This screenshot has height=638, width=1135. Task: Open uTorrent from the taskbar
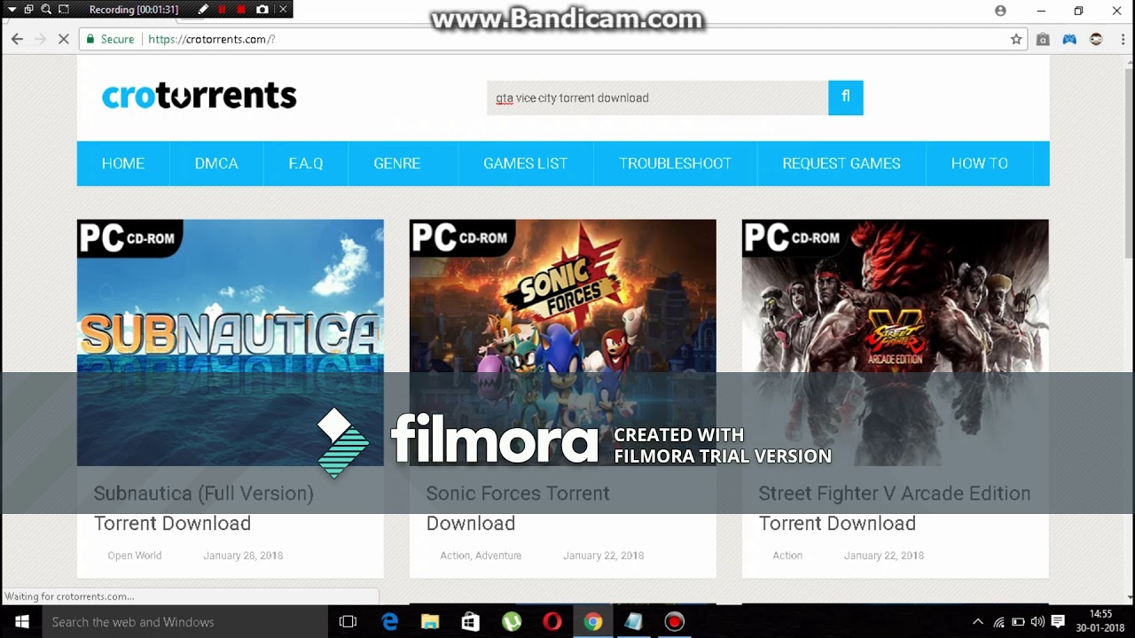coord(512,622)
